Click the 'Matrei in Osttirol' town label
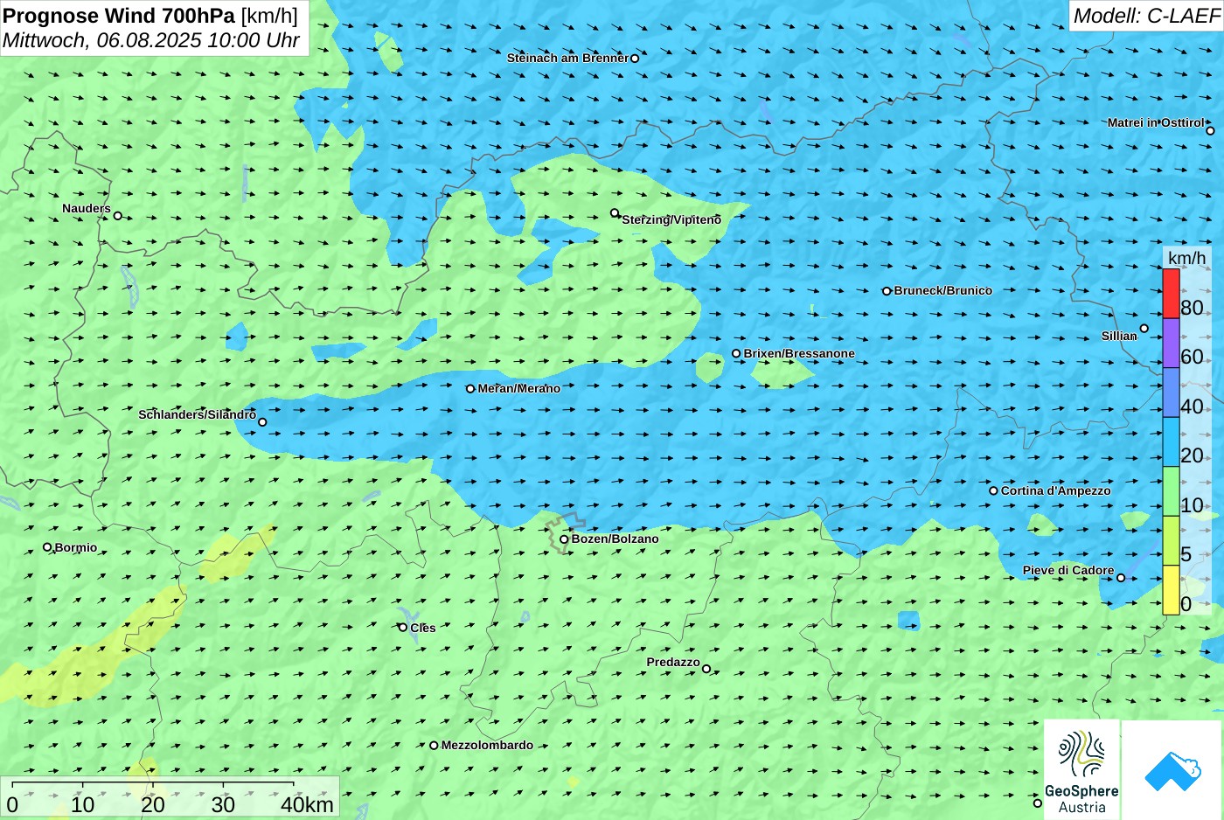This screenshot has height=820, width=1224. tap(1156, 122)
